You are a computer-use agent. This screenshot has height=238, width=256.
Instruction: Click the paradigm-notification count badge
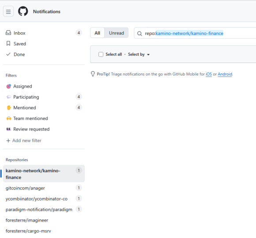pyautogui.click(x=79, y=209)
